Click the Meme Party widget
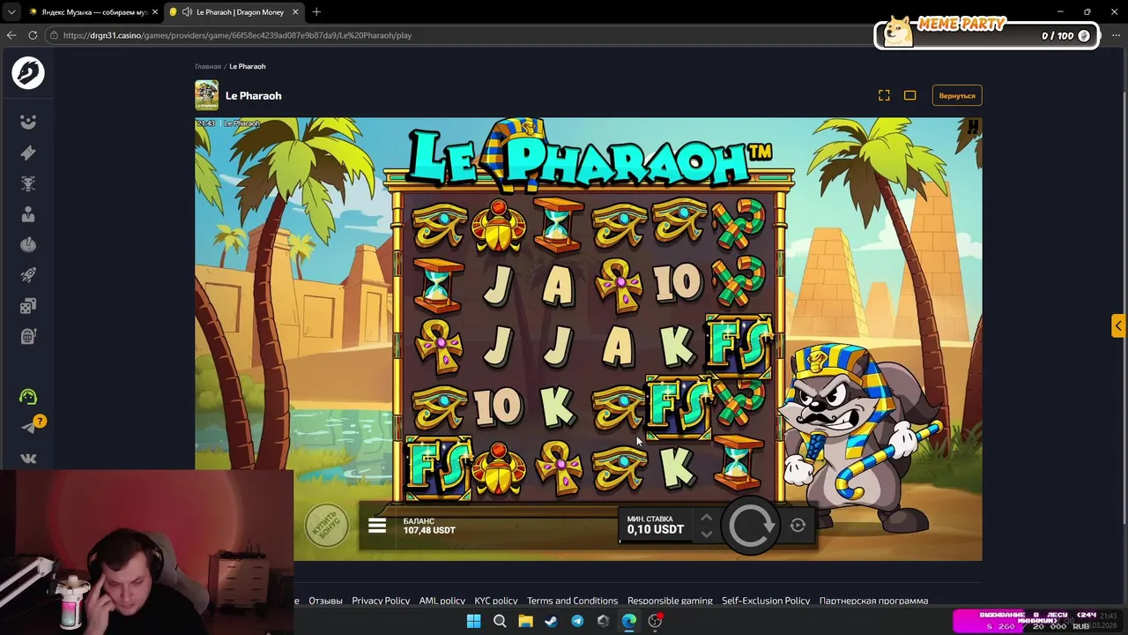Screen dimensions: 1128x635 point(987,33)
